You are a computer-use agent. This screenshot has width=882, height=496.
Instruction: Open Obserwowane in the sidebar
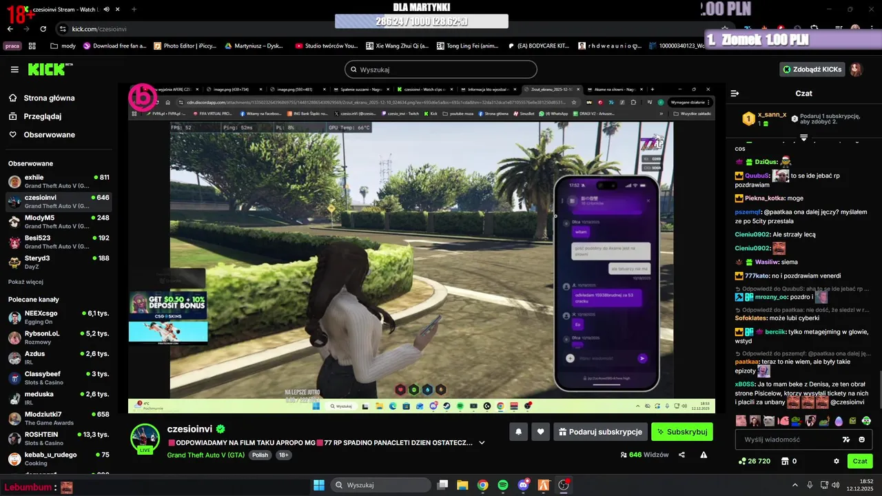(x=49, y=134)
